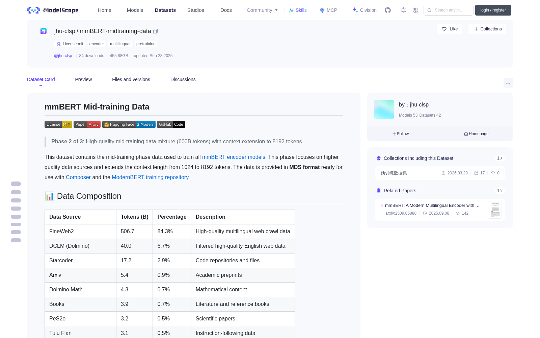Jump to last section in outline sidebar
Screen dimensions: 540x338
pos(16,240)
